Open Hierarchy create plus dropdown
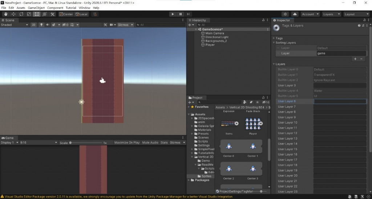Screen dimensions: 372x199 tap(191, 25)
